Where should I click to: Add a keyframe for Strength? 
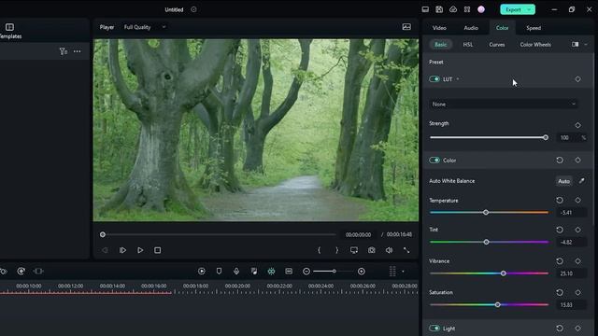pyautogui.click(x=577, y=125)
